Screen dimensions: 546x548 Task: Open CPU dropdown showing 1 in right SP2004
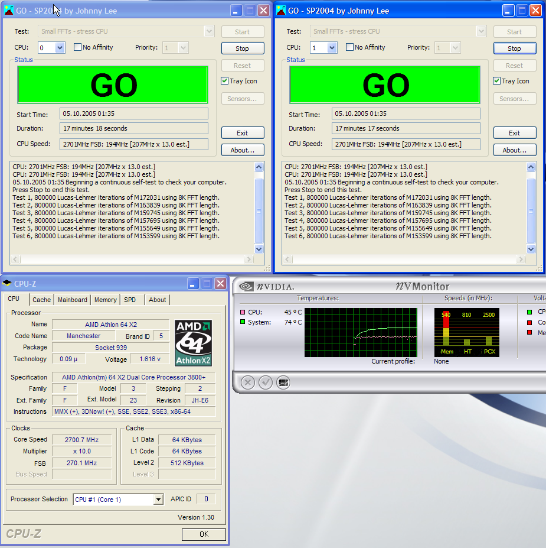click(332, 47)
